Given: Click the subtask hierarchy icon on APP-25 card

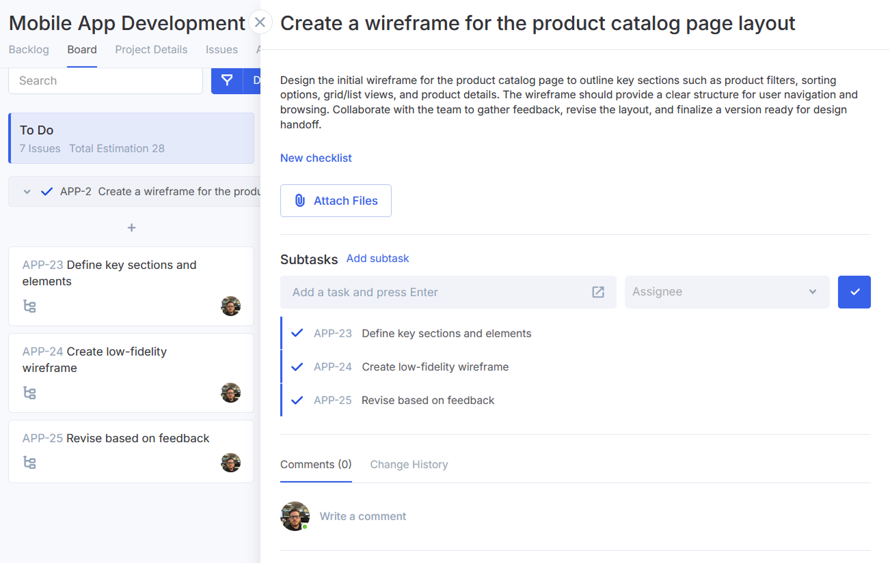Looking at the screenshot, I should [29, 463].
